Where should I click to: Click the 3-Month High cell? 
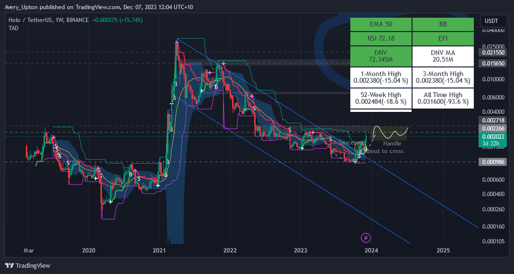point(443,77)
